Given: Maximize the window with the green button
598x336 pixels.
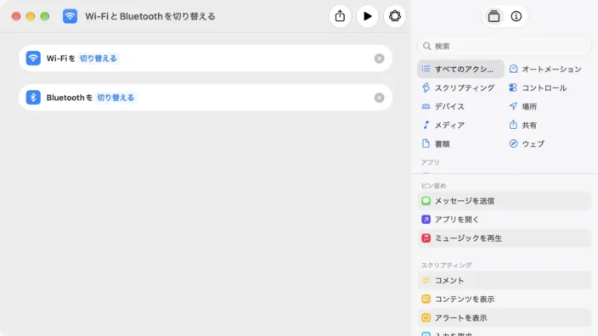Looking at the screenshot, I should (45, 16).
